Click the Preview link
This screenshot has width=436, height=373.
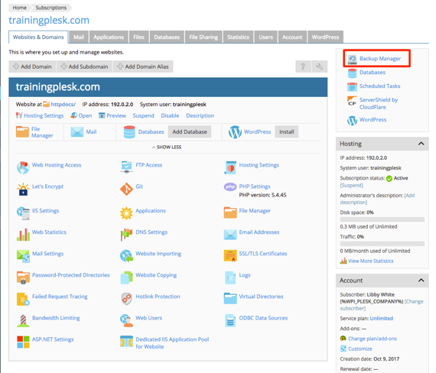click(x=116, y=115)
